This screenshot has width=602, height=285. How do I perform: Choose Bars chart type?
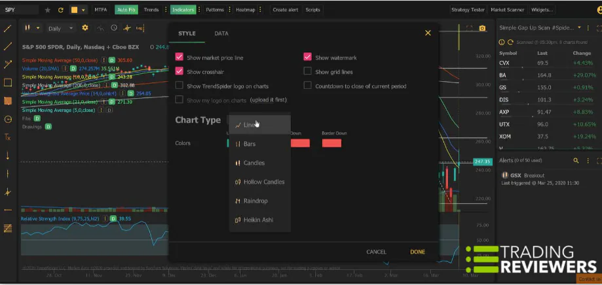point(259,144)
